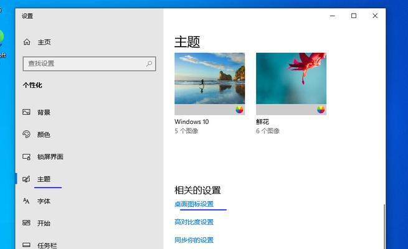Click color wheel on Windows 10 theme
The height and width of the screenshot is (249, 408).
239,110
